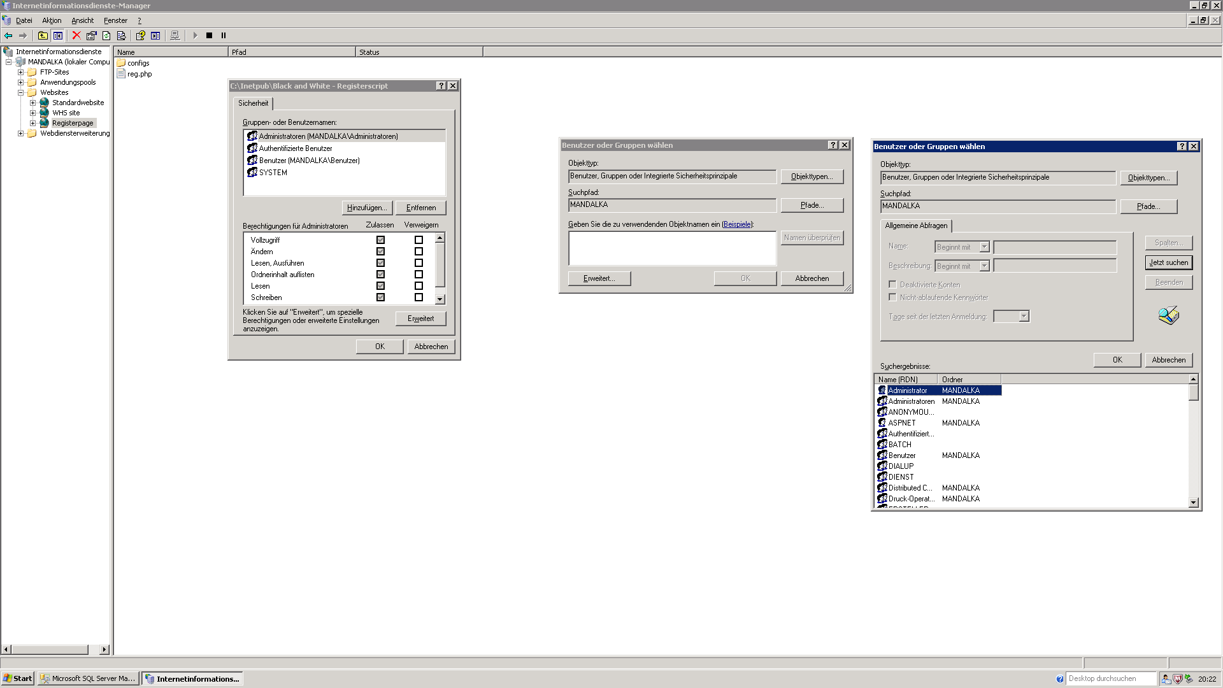Screen dimensions: 1223x688
Task: Expand the WHS site node
Action: 32,113
